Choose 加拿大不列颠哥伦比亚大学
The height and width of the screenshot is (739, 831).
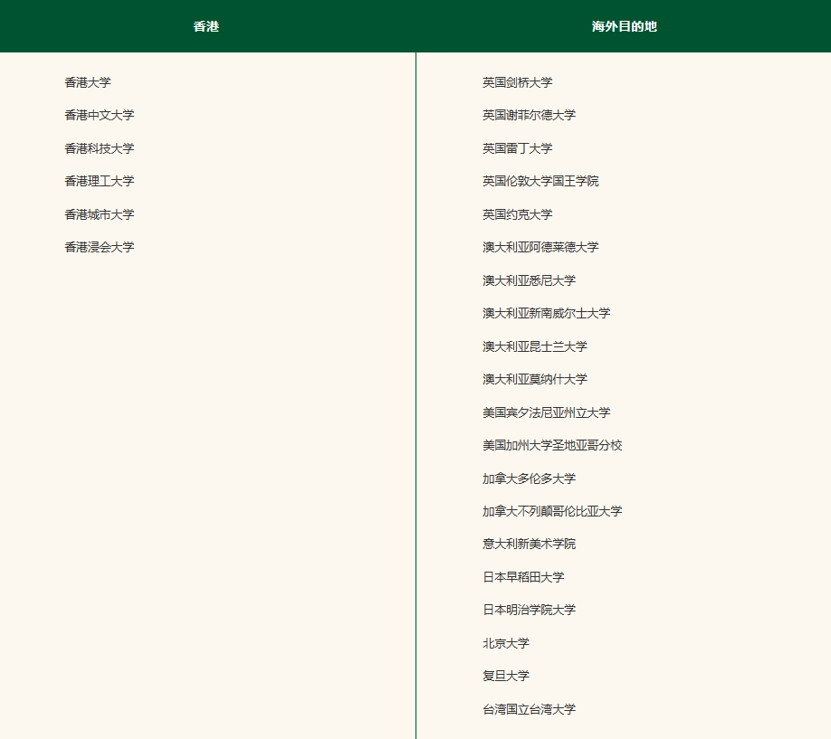[x=552, y=511]
